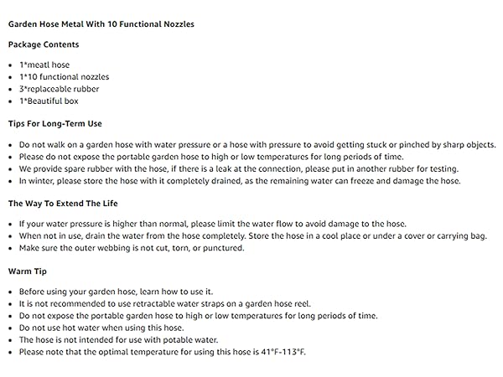The height and width of the screenshot is (377, 503).
Task: Click the optimal temperature 41°F-113°F note
Action: [163, 352]
